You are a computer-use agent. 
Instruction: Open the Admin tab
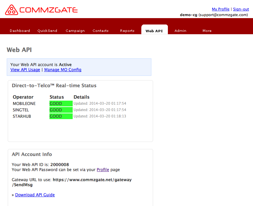[180, 31]
